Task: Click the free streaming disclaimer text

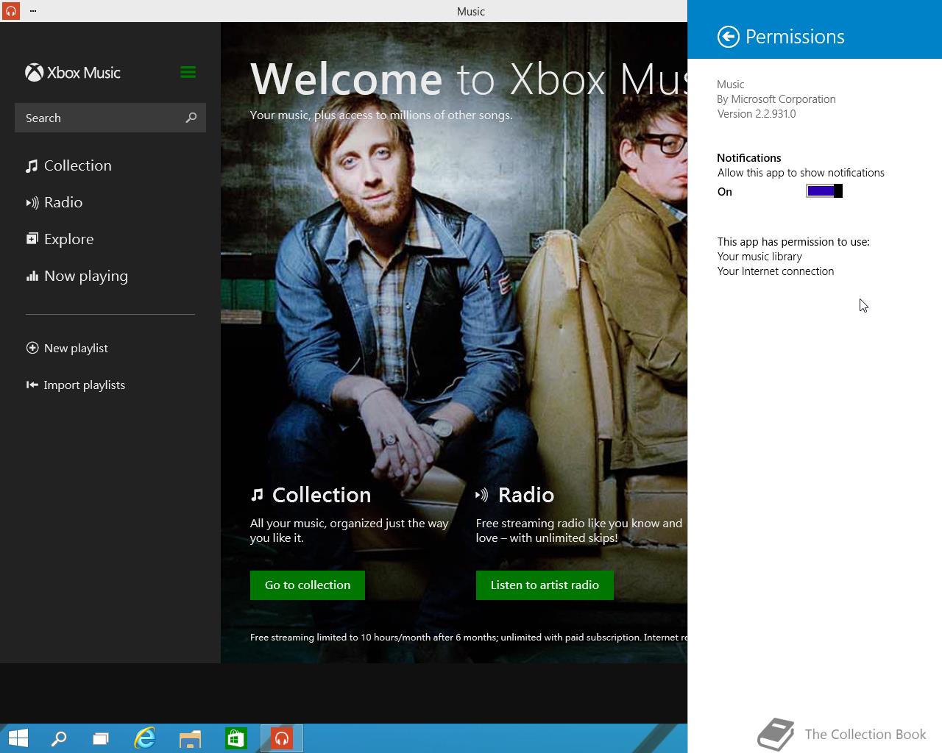Action: click(469, 638)
